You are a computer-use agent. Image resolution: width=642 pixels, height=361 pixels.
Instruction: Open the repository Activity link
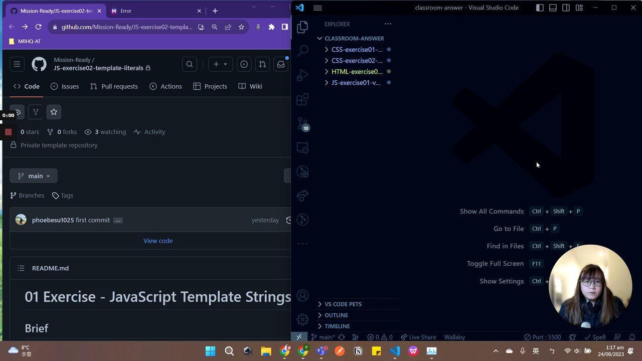pos(149,132)
